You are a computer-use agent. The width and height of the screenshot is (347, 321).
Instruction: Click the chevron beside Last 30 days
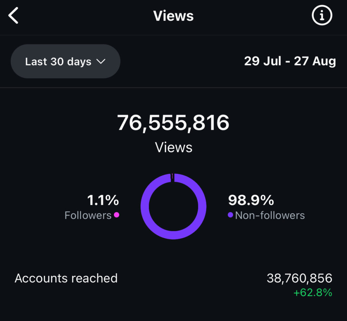(101, 61)
